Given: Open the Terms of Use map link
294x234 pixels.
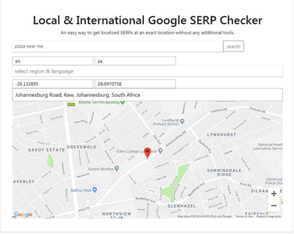Looking at the screenshot, I should tap(244, 216).
